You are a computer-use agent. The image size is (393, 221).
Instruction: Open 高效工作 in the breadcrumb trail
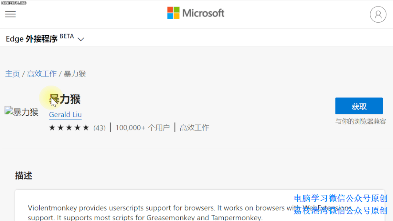[42, 74]
